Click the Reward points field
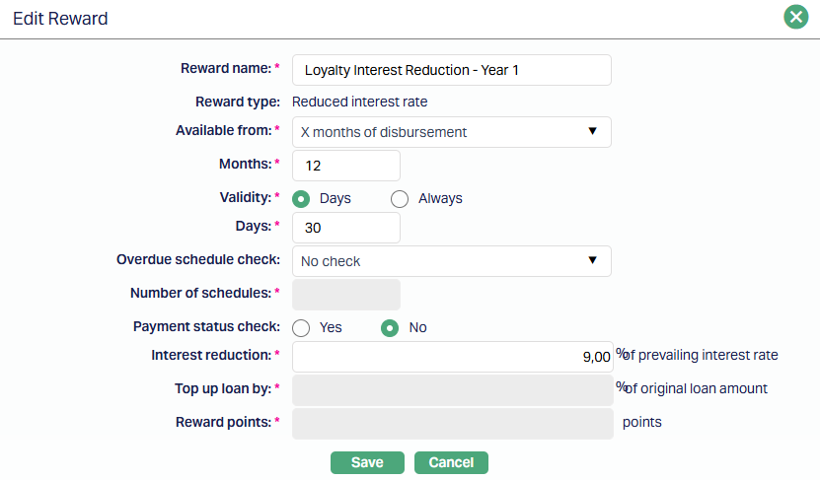Screen dimensions: 820x480 (x=453, y=423)
